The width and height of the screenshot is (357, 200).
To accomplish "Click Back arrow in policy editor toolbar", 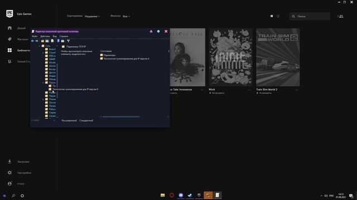I will coord(32,41).
